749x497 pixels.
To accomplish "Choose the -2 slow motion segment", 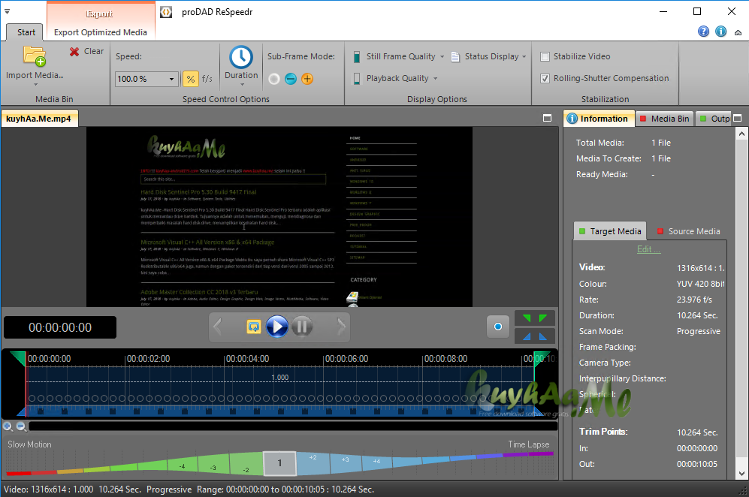I will click(246, 465).
